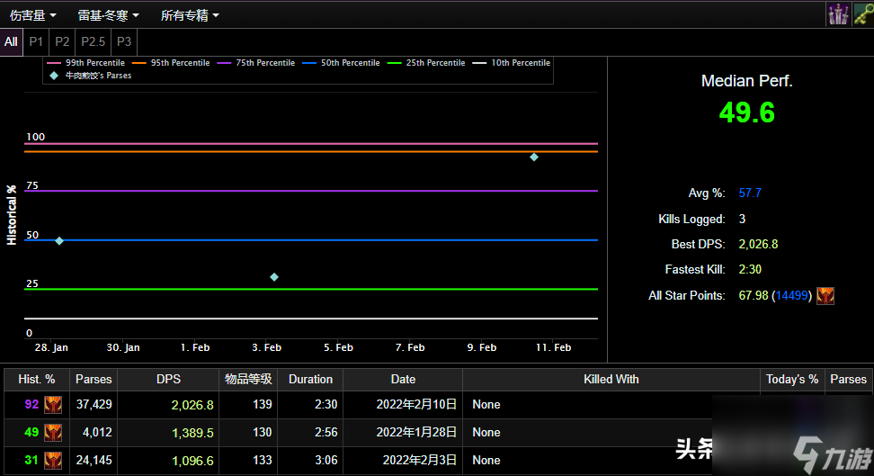Sort by the DPS column header
Image resolution: width=874 pixels, height=476 pixels.
[x=168, y=380]
